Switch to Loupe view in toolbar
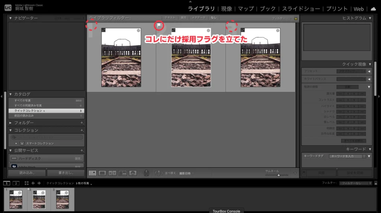This screenshot has width=381, height=213. point(102,173)
